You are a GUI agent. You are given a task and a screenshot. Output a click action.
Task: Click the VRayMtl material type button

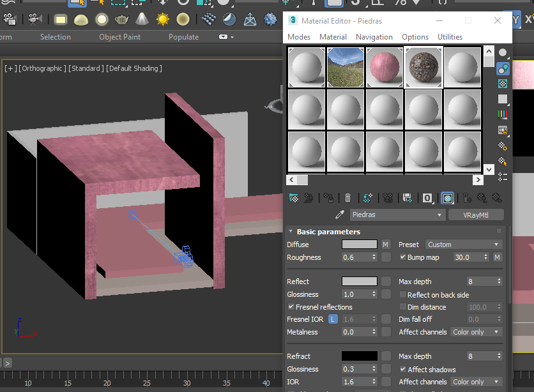(x=476, y=215)
